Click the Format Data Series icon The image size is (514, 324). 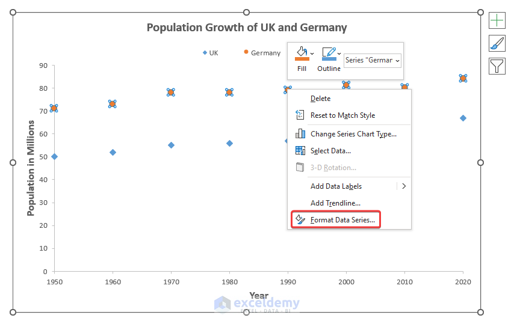300,220
